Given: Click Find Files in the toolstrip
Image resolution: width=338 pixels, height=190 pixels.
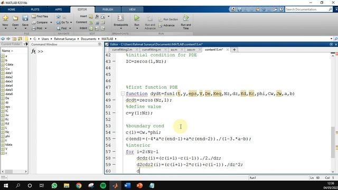Looking at the screenshot, I should click(40, 16).
